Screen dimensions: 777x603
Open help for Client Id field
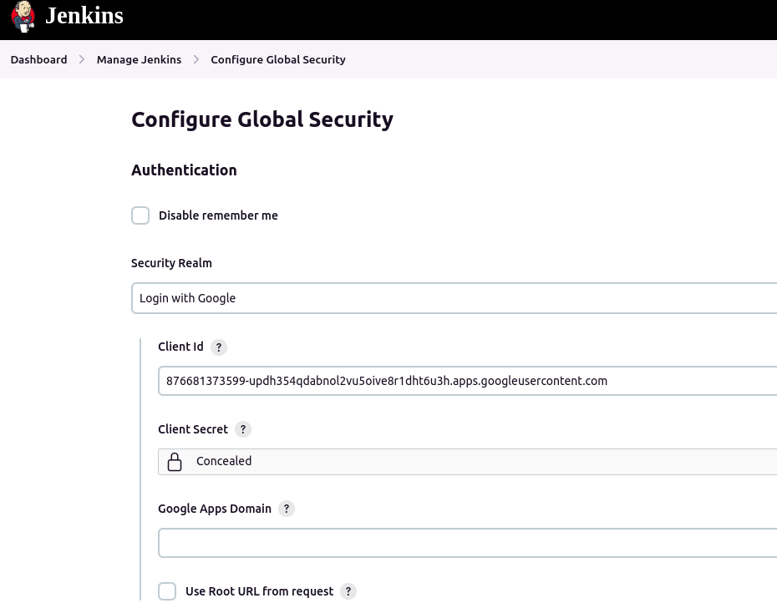[x=218, y=347]
